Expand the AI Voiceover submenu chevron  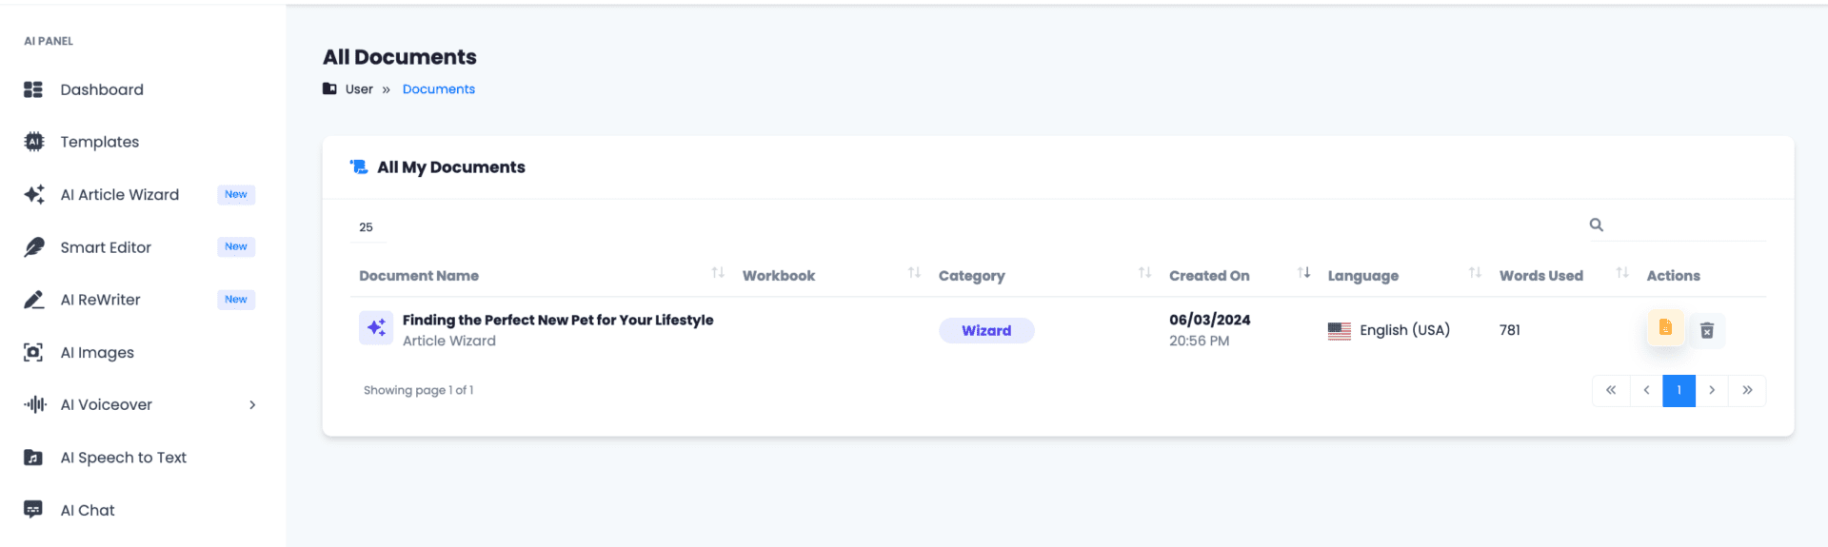(x=252, y=405)
